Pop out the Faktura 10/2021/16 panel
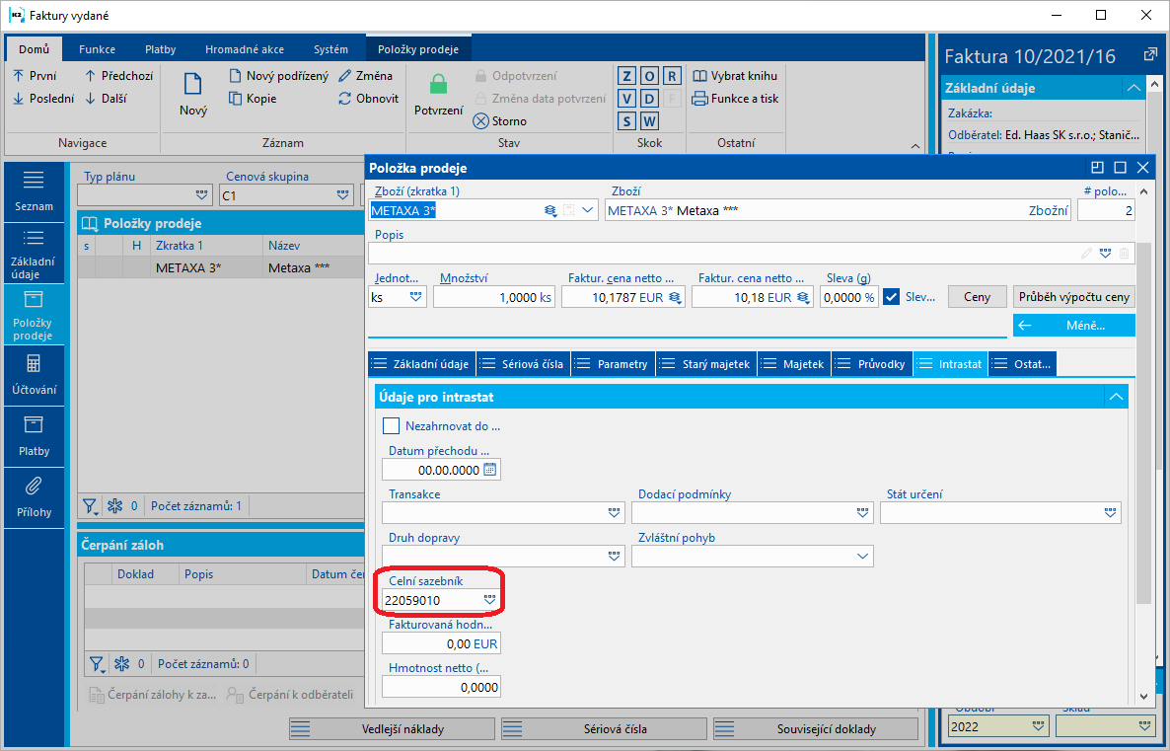 click(1150, 55)
